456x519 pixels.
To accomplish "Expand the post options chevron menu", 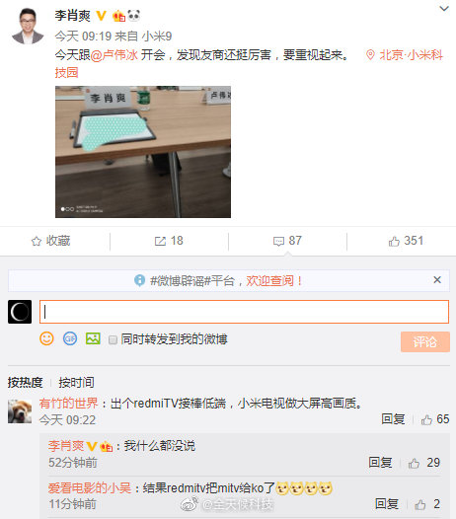I will coord(444,8).
